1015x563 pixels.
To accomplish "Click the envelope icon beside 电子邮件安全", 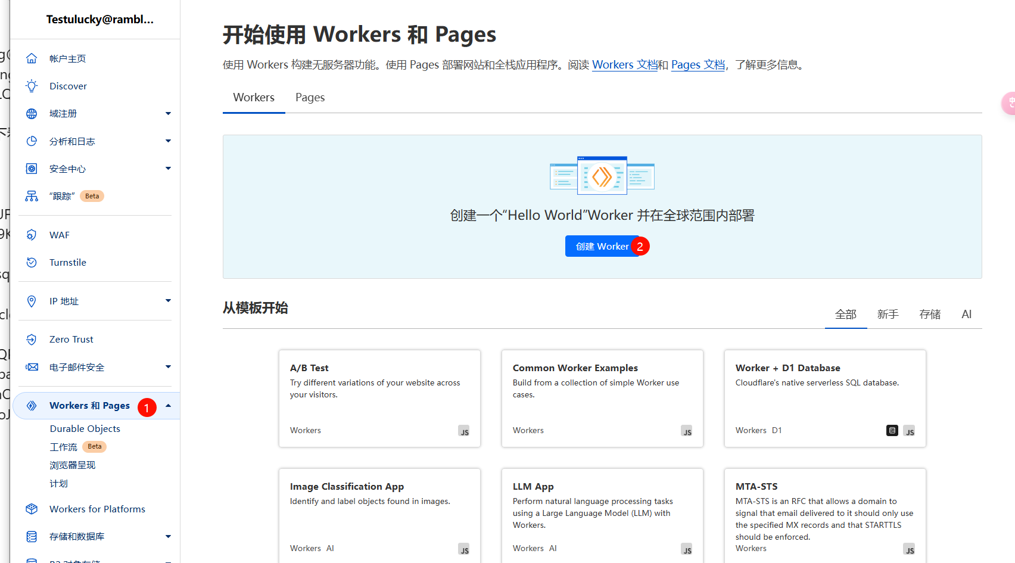I will [32, 367].
